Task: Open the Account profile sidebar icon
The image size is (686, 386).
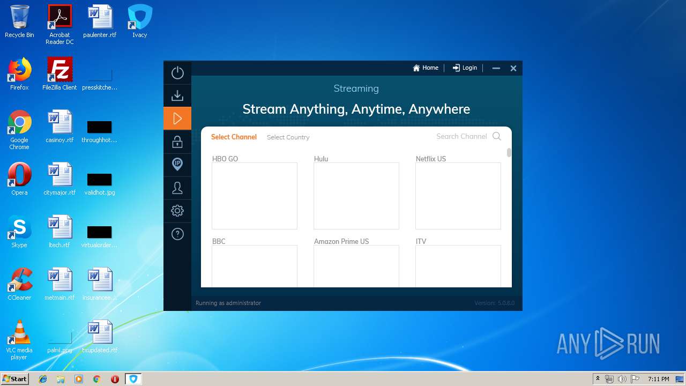Action: 177,188
